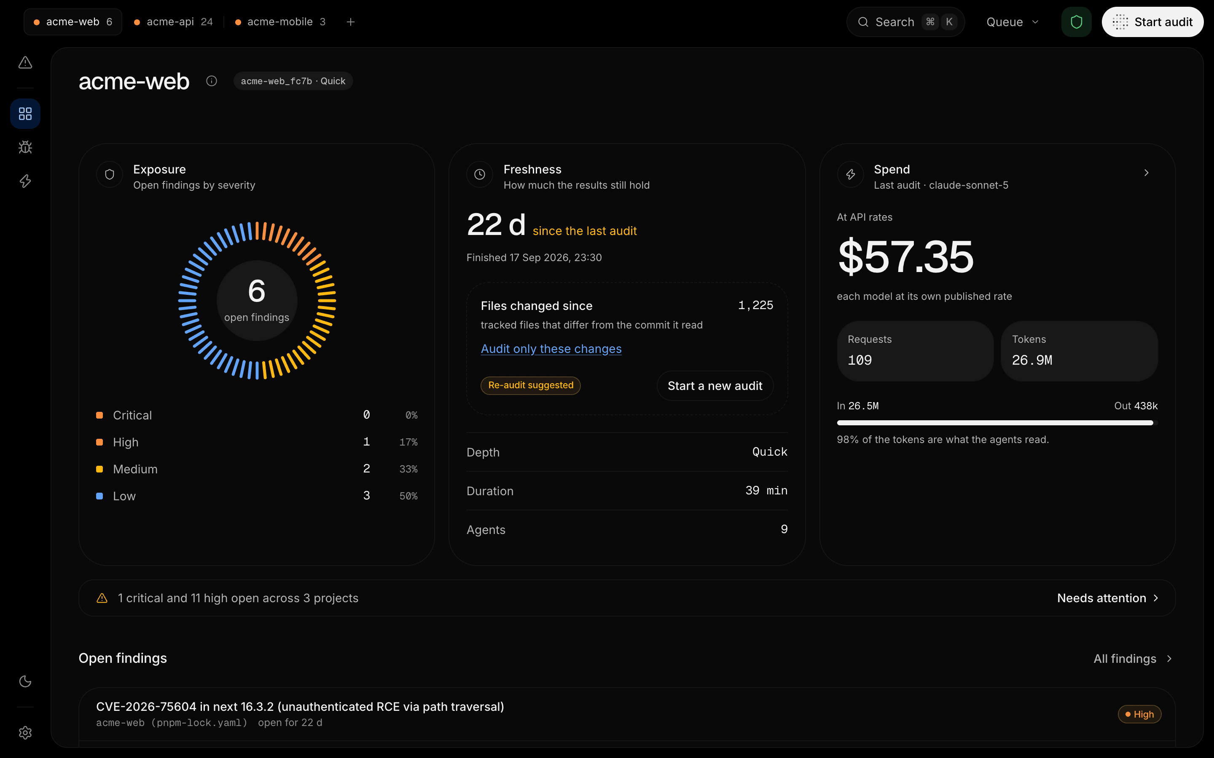
Task: Click the Files changed since 1,225 value
Action: tap(755, 305)
